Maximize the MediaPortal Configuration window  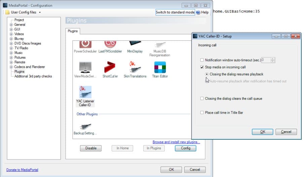click(x=196, y=5)
